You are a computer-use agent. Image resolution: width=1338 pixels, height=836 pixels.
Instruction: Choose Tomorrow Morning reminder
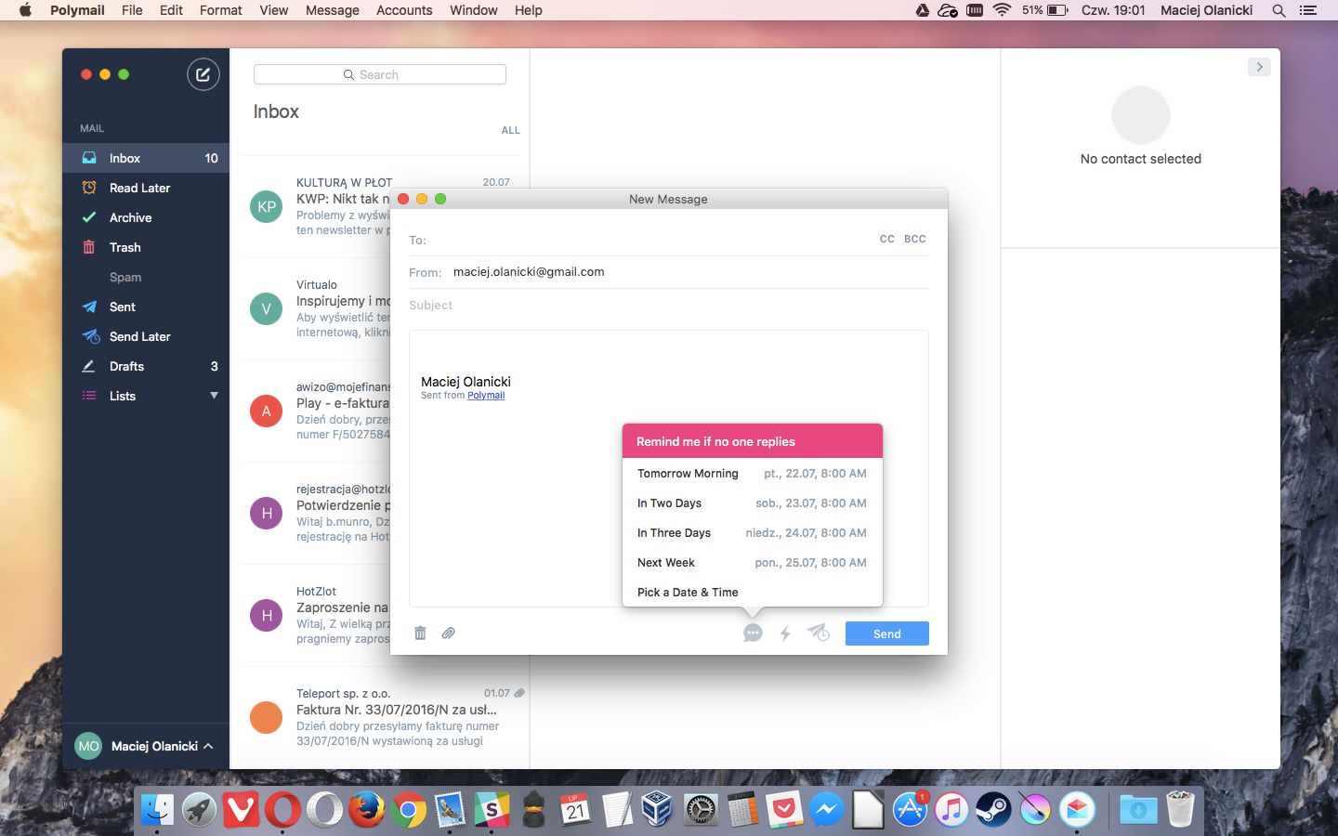tap(752, 473)
